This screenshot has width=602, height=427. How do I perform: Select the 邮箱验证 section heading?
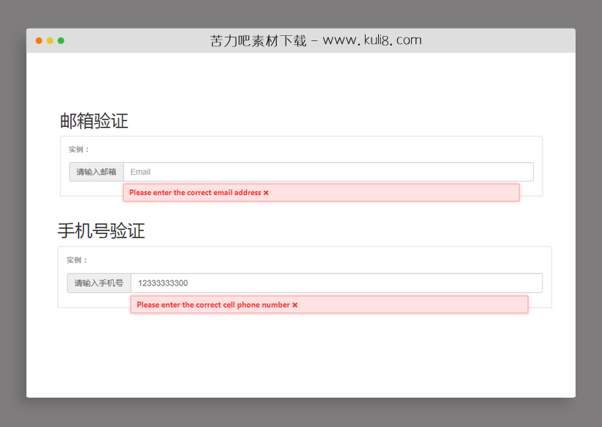(93, 121)
